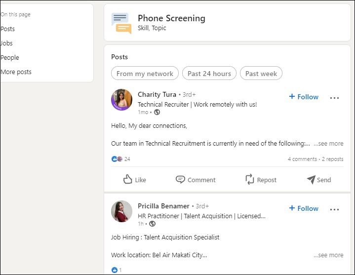Toggle the "From my network" filter

coord(145,74)
